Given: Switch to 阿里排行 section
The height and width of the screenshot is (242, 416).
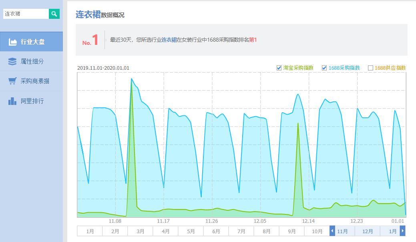Looking at the screenshot, I should coord(32,101).
